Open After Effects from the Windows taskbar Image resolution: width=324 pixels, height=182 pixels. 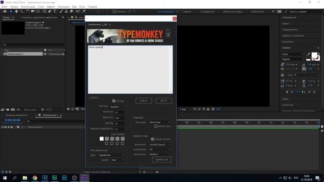coord(85,177)
